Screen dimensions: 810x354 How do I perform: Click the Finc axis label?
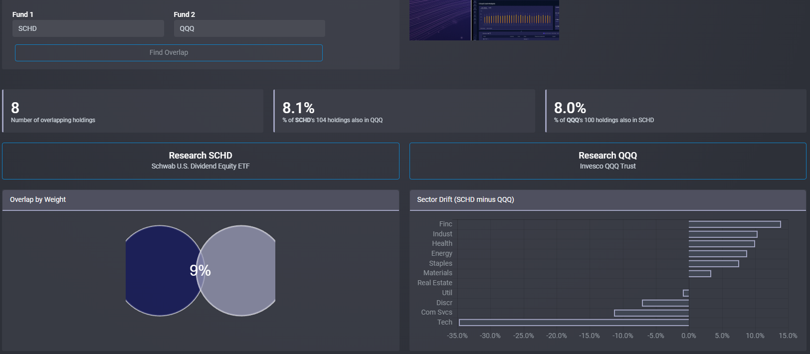(x=446, y=224)
